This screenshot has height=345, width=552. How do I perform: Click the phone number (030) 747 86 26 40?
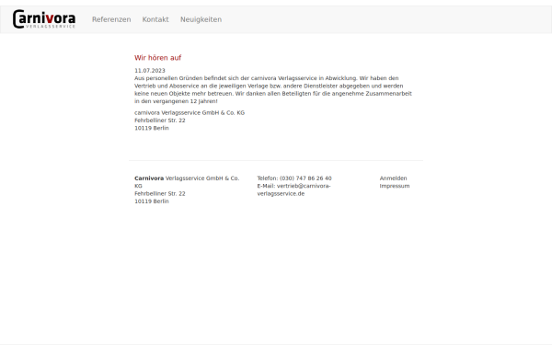(305, 178)
